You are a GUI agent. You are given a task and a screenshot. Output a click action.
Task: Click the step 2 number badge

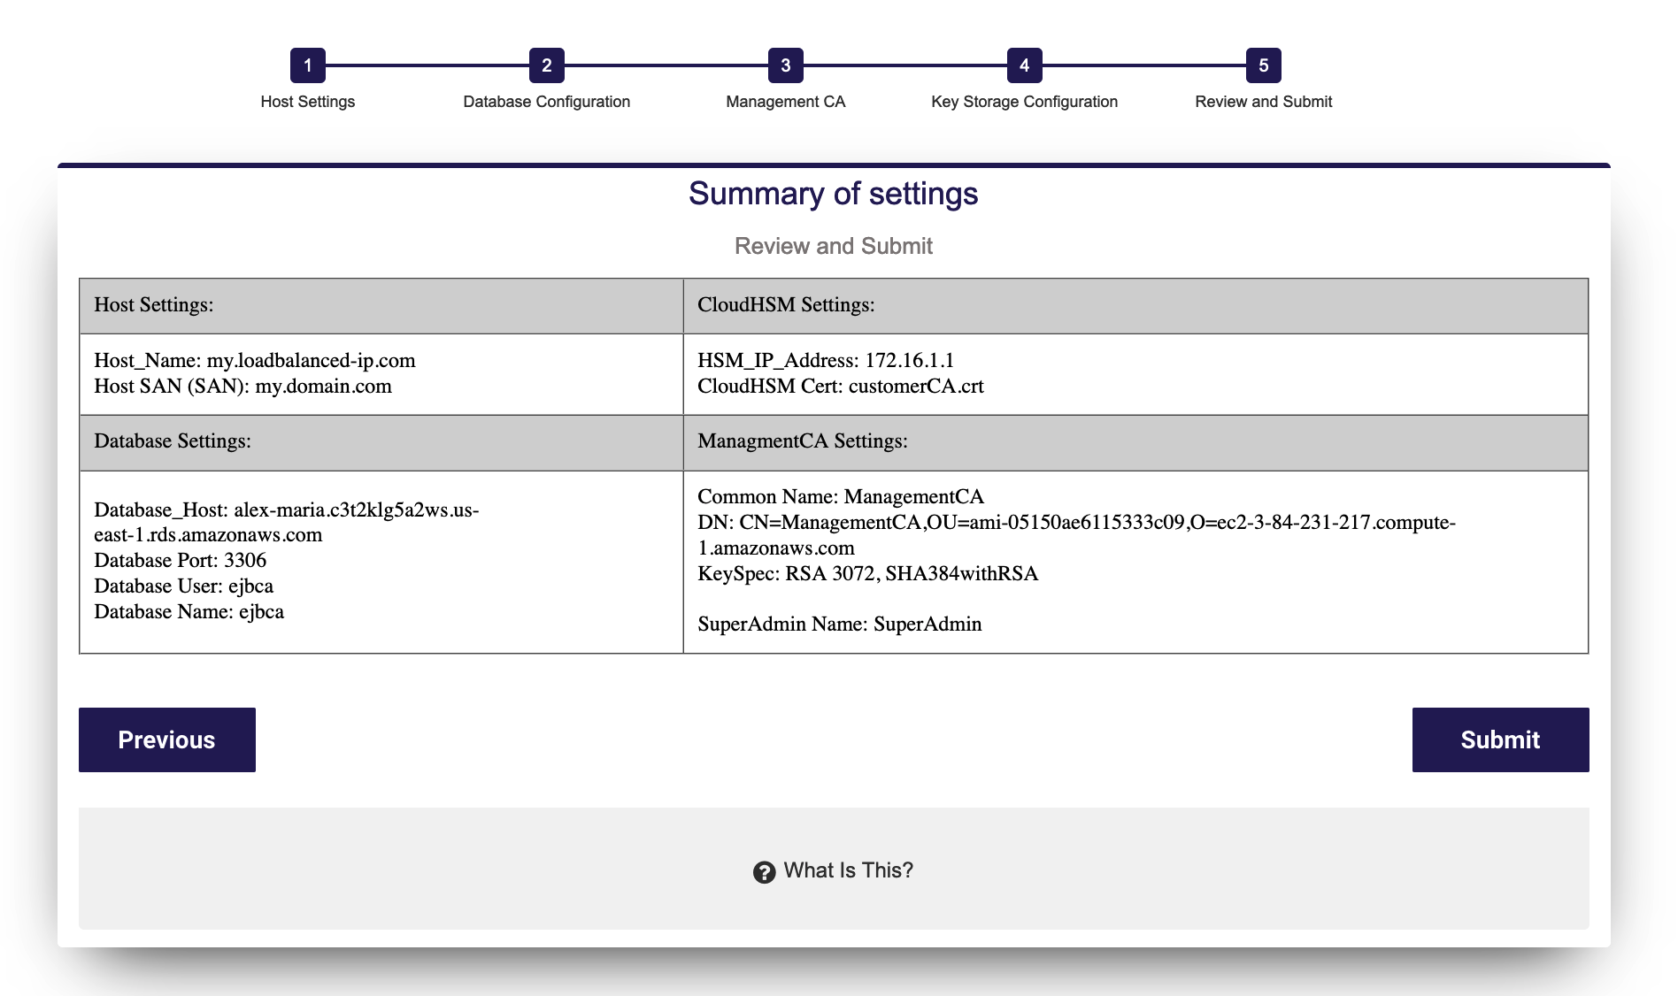[546, 65]
